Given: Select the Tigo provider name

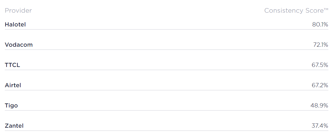Looking at the screenshot, I should tap(11, 105).
